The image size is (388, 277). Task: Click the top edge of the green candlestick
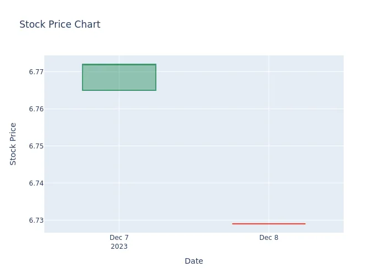coord(119,65)
